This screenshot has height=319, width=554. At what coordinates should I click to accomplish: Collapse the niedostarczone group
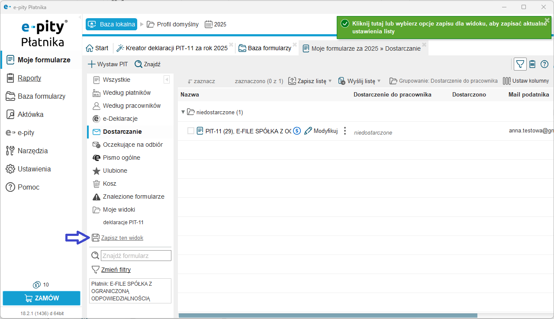coord(183,112)
